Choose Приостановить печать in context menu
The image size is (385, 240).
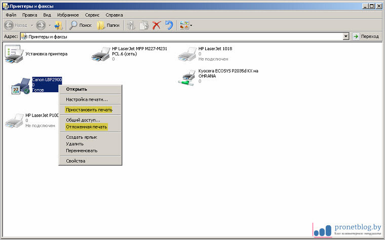[90, 110]
